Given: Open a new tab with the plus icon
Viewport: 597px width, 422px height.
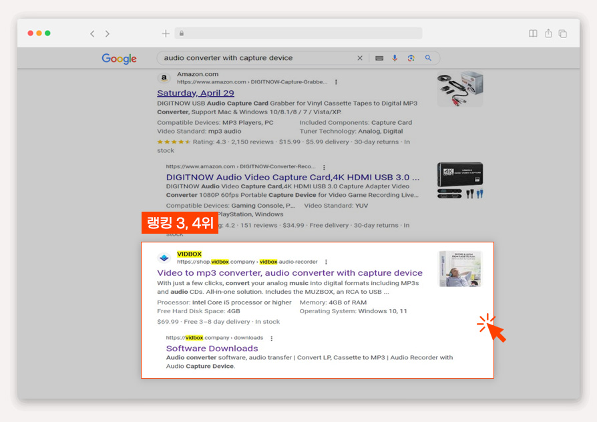Looking at the screenshot, I should (166, 33).
